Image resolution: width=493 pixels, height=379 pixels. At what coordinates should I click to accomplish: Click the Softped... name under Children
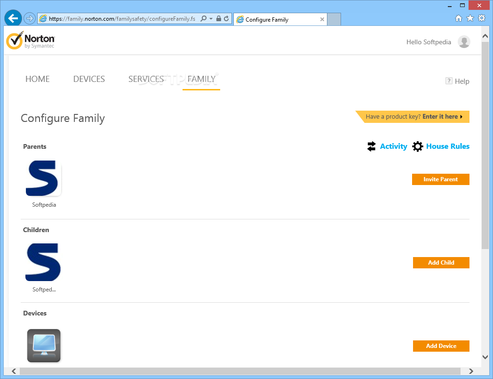click(44, 290)
